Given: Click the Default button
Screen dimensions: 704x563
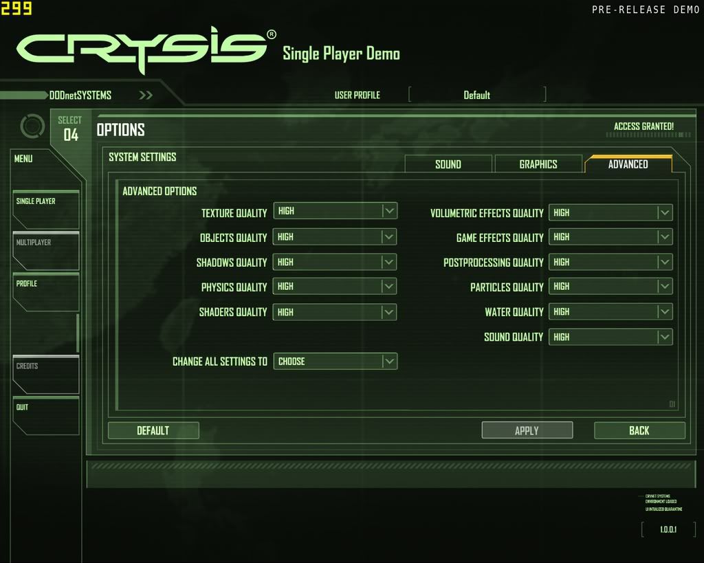Looking at the screenshot, I should tap(153, 430).
